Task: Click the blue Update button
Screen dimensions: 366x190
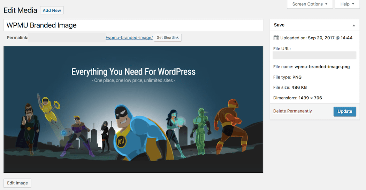Action: tap(345, 111)
